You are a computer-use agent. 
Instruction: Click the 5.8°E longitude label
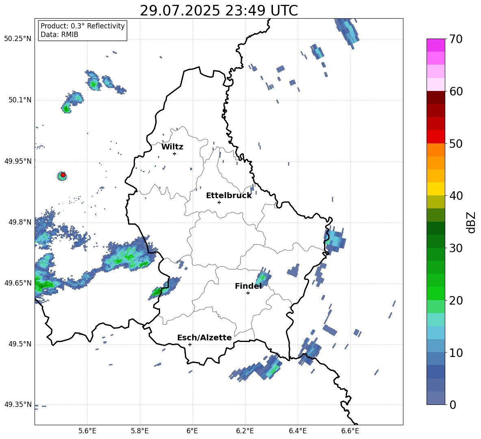click(140, 431)
